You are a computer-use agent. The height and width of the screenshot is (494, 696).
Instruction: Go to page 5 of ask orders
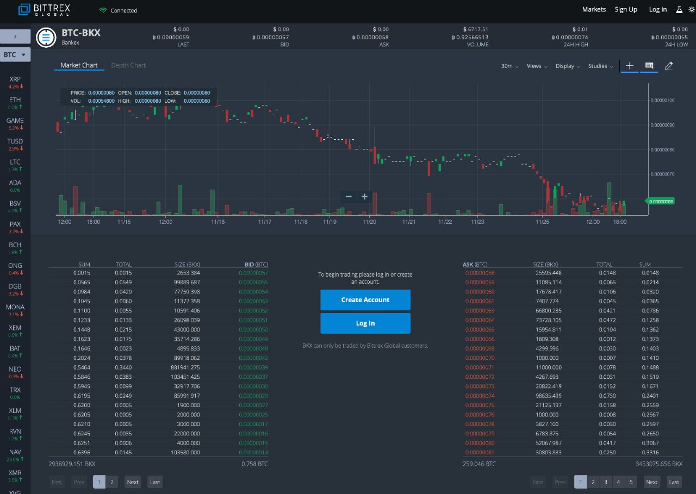tap(631, 482)
